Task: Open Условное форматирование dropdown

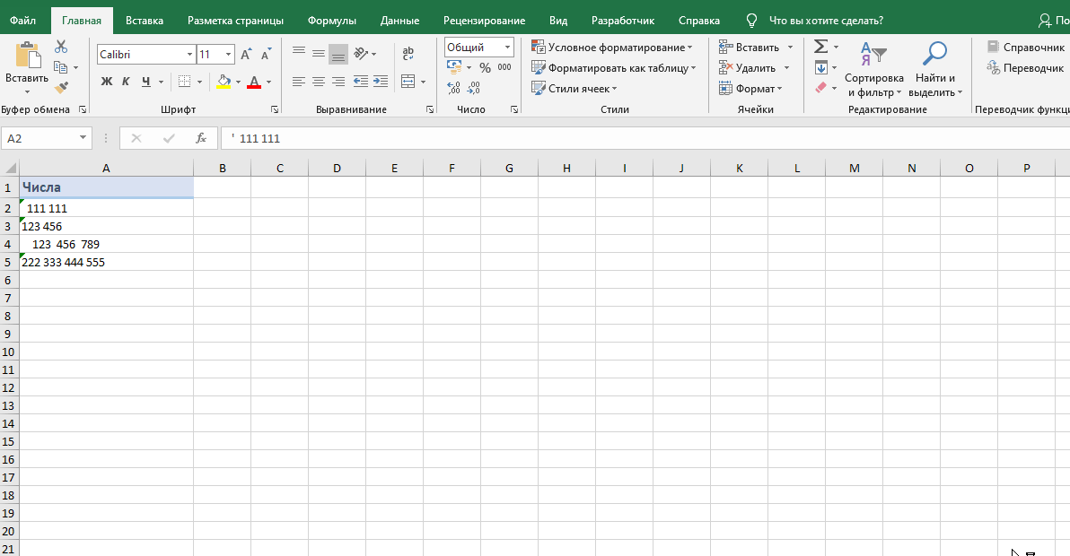Action: click(613, 48)
